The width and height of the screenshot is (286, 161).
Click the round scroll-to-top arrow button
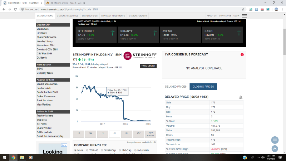coord(275,148)
